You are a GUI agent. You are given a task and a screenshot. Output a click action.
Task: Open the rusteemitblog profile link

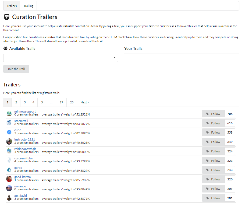[24, 158]
